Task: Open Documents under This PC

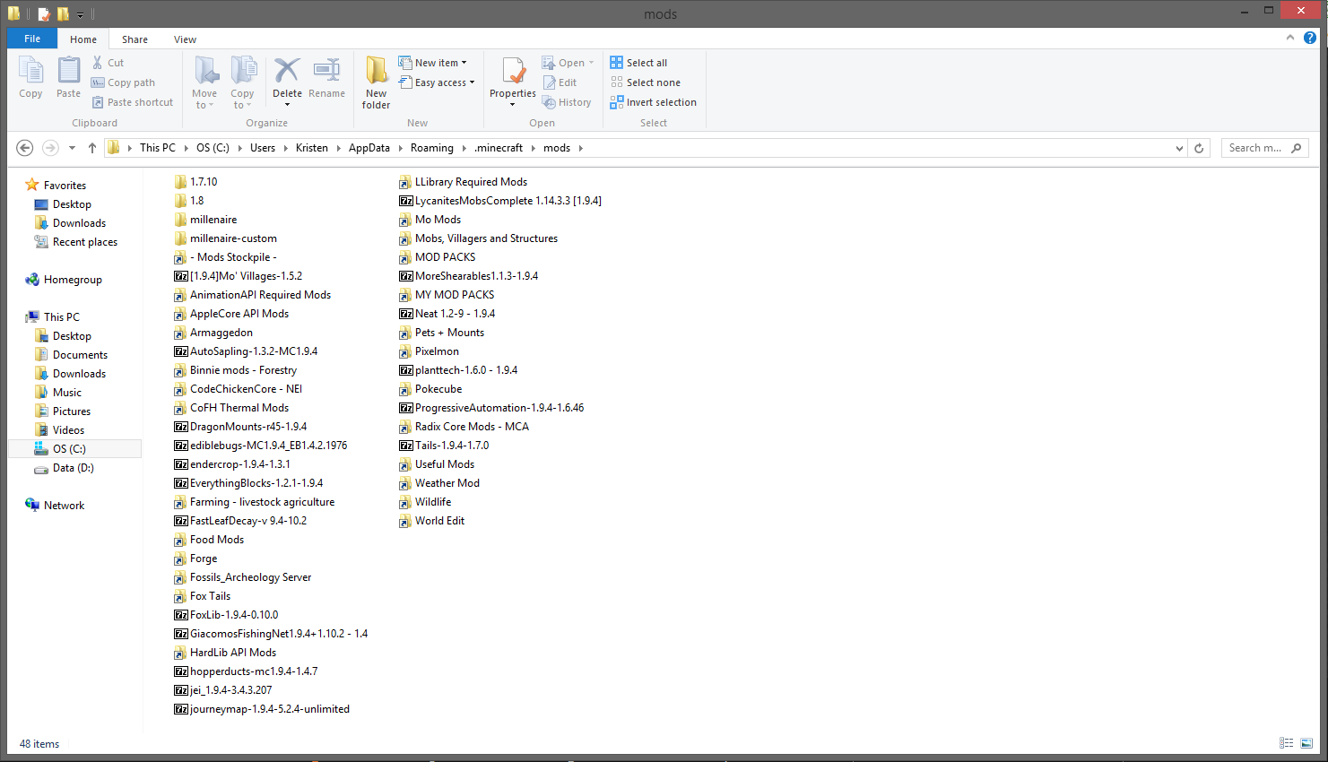Action: point(71,355)
